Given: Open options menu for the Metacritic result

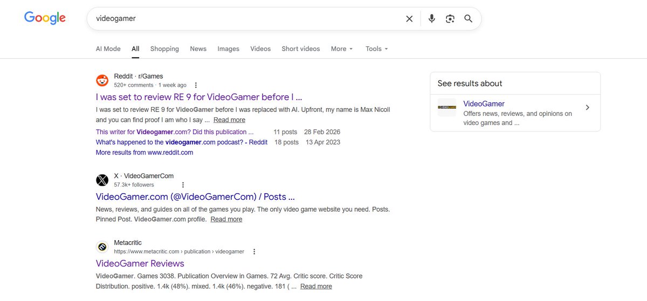Looking at the screenshot, I should 254,251.
